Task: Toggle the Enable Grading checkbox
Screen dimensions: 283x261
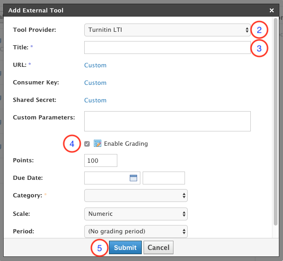Action: (x=87, y=144)
